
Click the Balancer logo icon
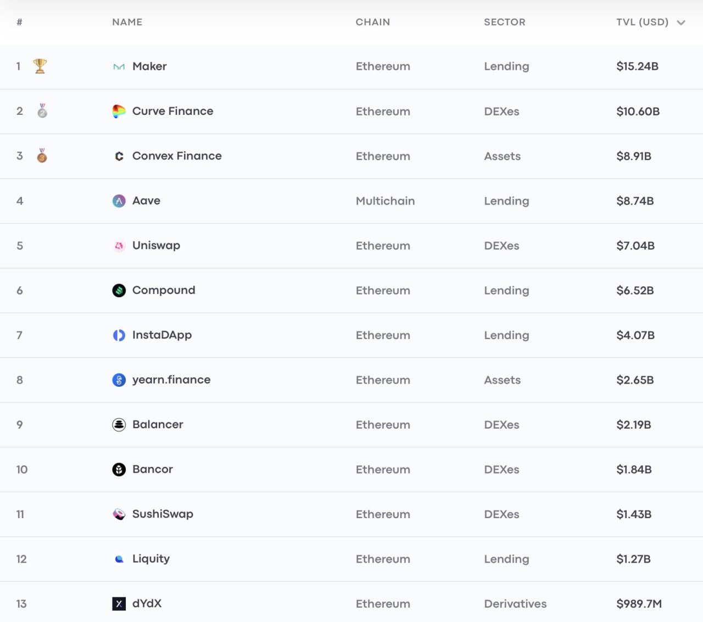pos(119,425)
